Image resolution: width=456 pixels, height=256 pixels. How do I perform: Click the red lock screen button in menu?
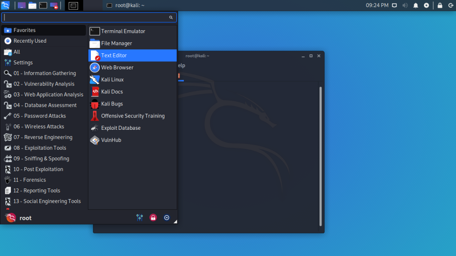click(153, 218)
